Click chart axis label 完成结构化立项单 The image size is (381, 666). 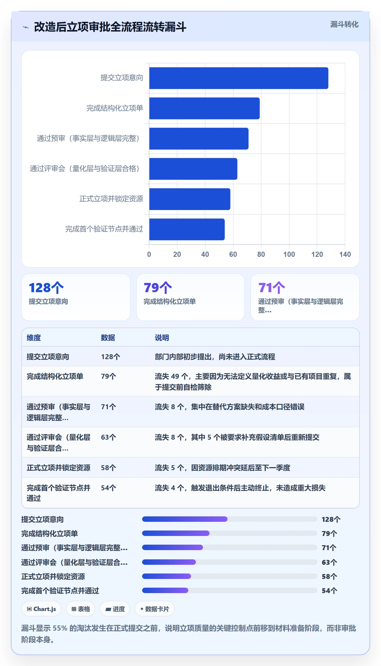pyautogui.click(x=115, y=108)
